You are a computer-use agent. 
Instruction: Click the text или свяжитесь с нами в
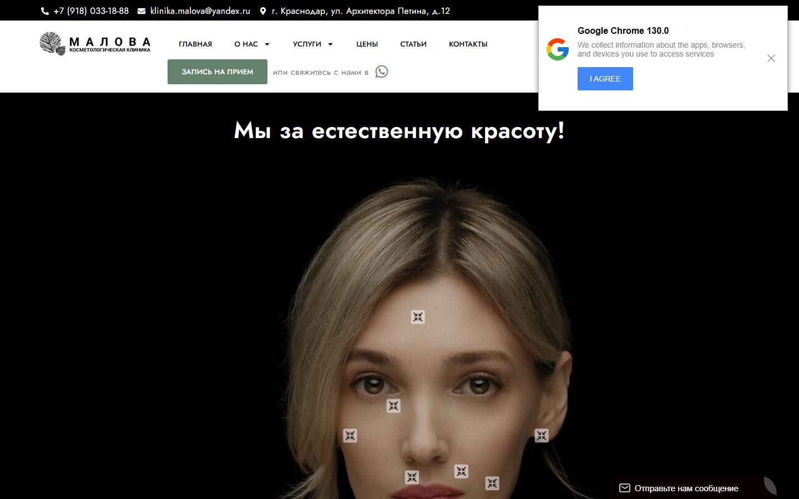pyautogui.click(x=321, y=72)
